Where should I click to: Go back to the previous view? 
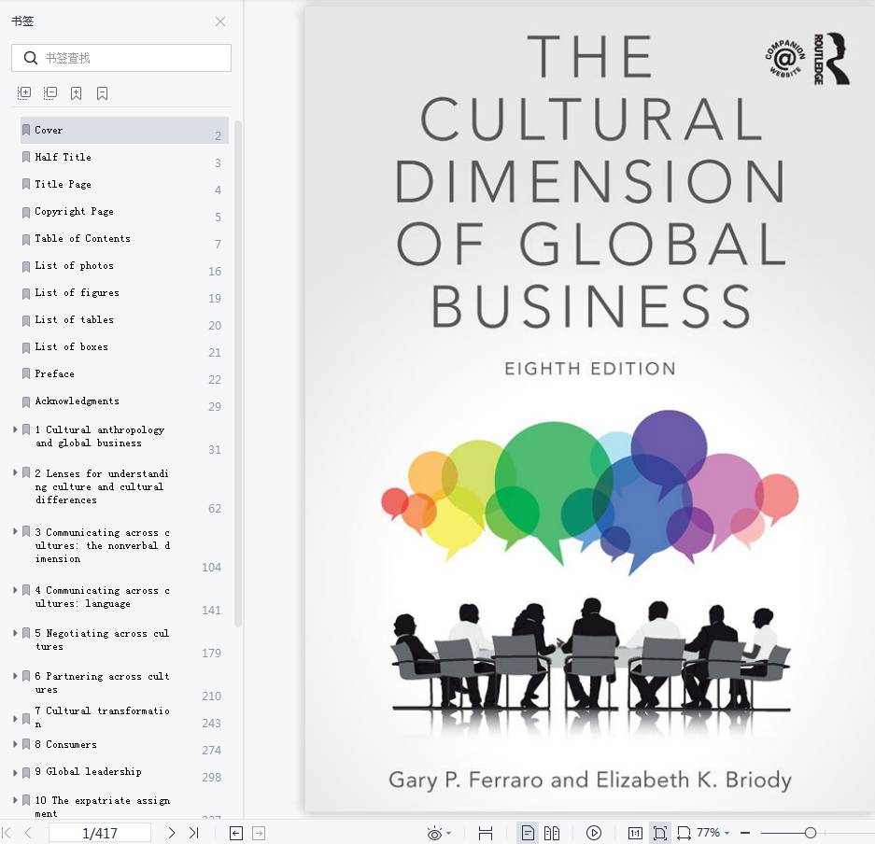tap(236, 834)
